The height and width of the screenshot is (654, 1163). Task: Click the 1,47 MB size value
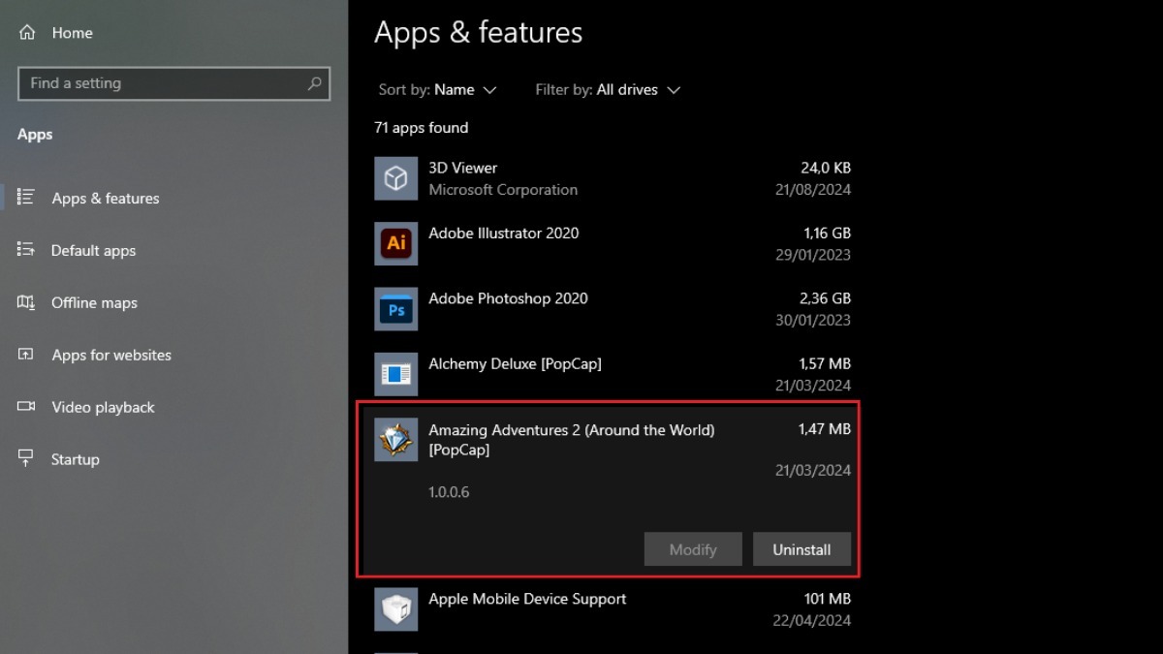point(825,428)
